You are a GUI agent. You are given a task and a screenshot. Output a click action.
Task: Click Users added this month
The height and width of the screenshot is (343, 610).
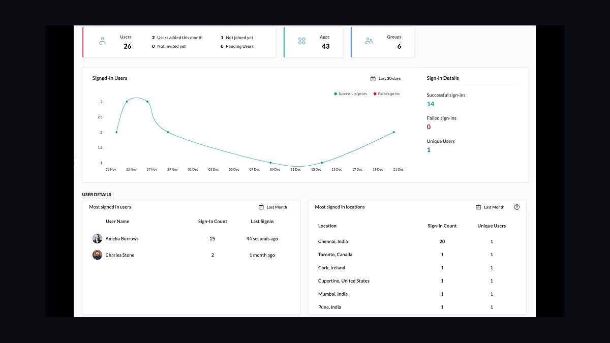[x=177, y=38]
